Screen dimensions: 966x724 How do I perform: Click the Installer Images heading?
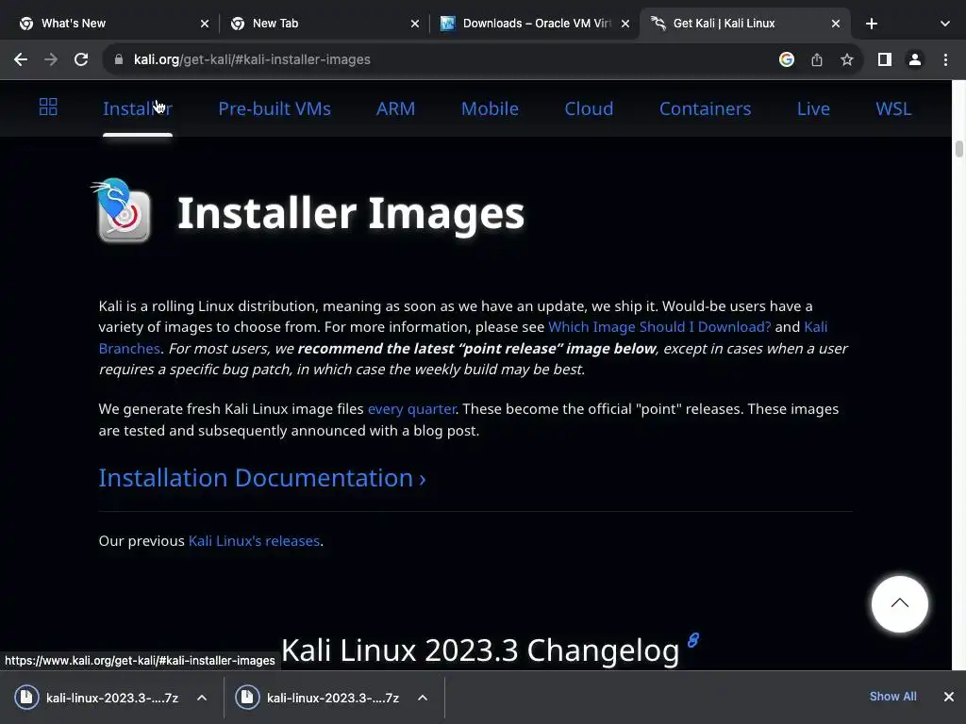click(x=351, y=213)
